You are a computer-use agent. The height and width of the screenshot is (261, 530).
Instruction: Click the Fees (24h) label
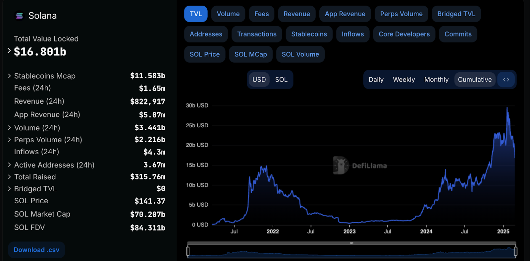click(32, 88)
